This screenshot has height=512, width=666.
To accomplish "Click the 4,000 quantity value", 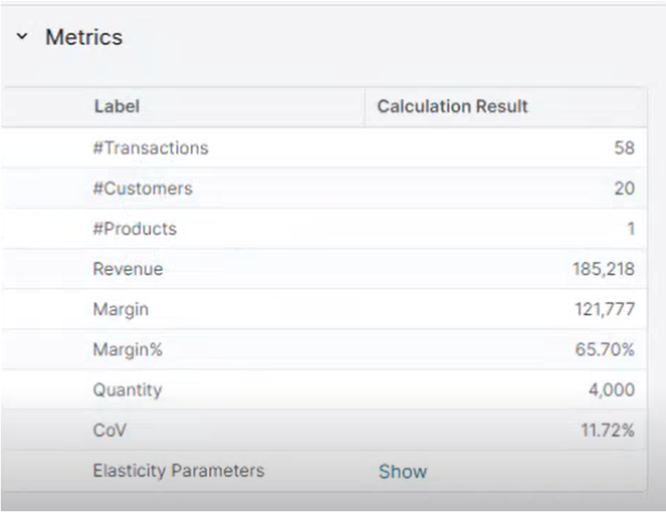I will click(x=611, y=390).
